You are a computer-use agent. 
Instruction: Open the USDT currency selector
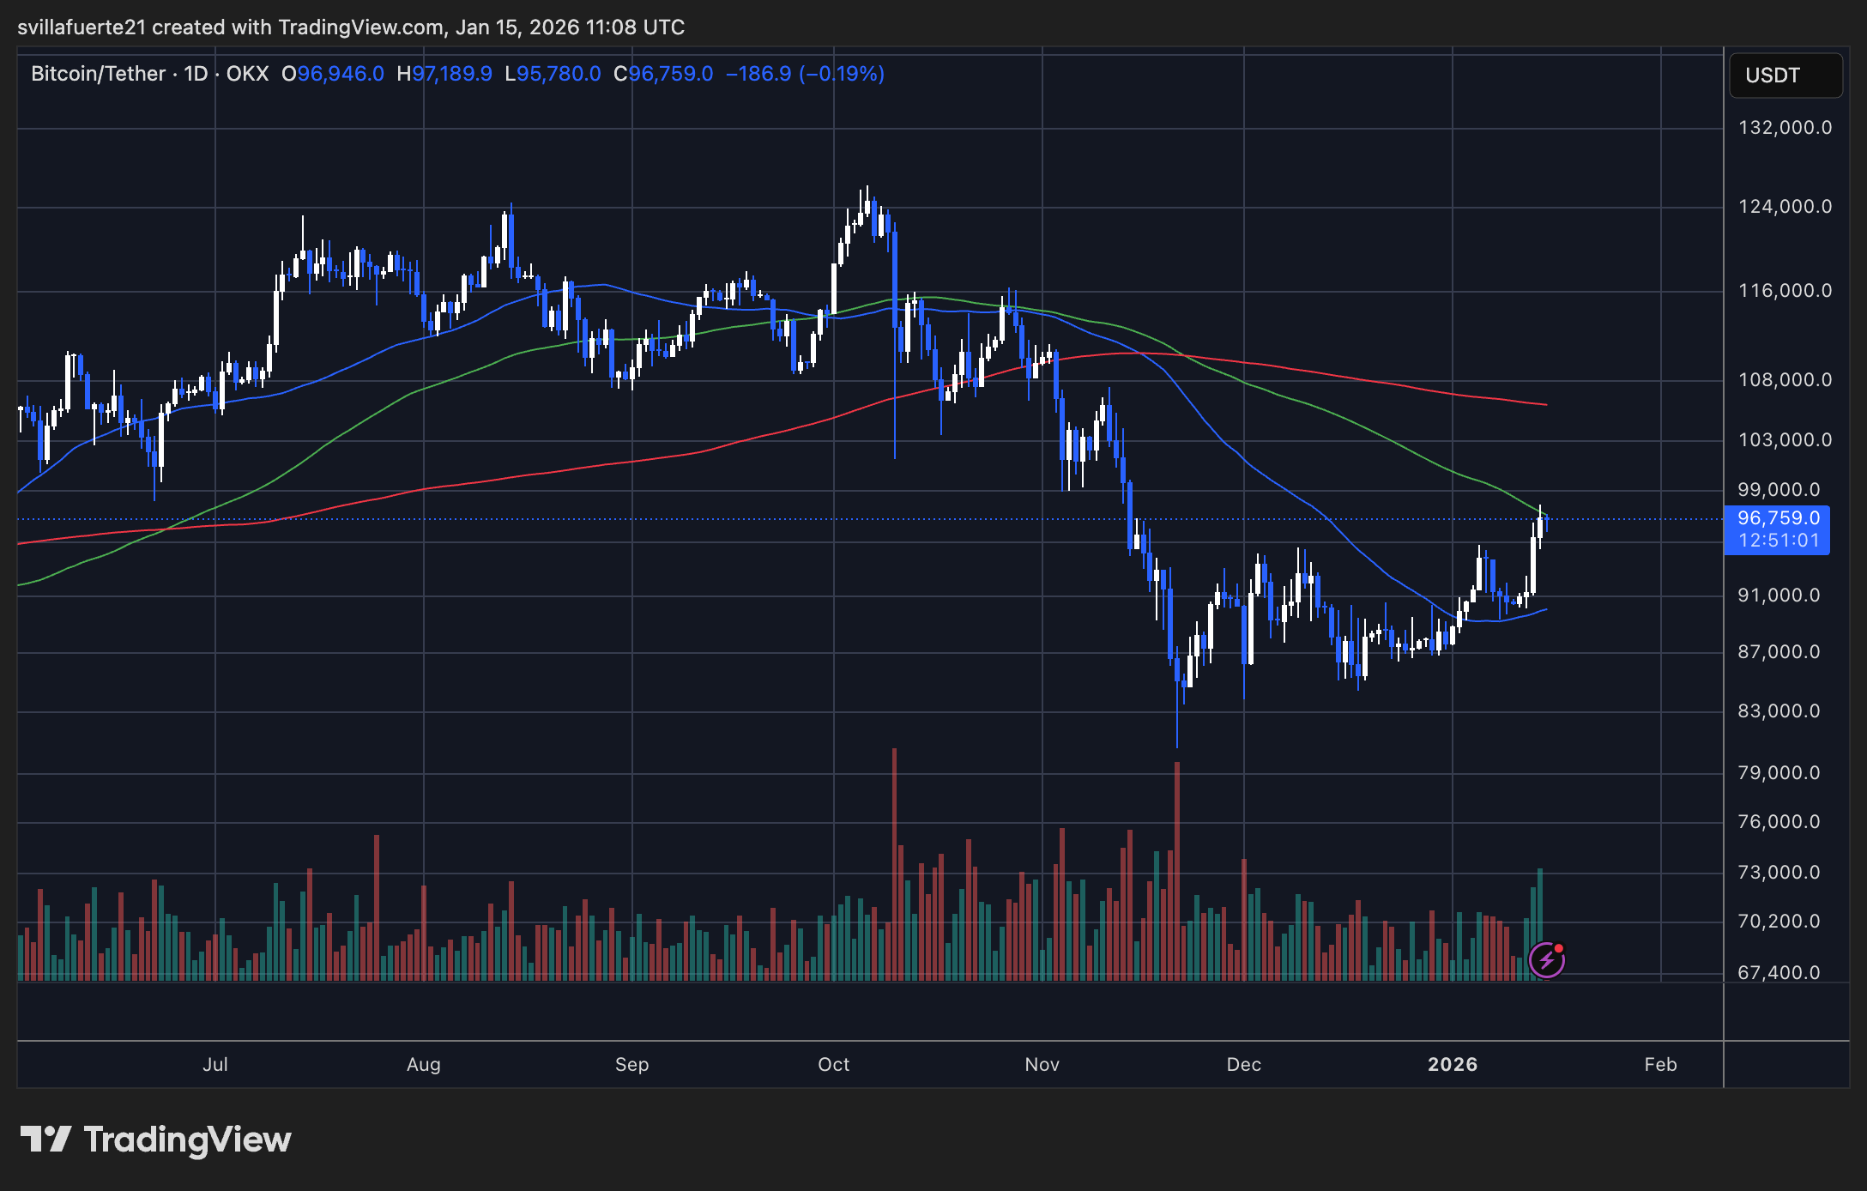click(x=1785, y=76)
